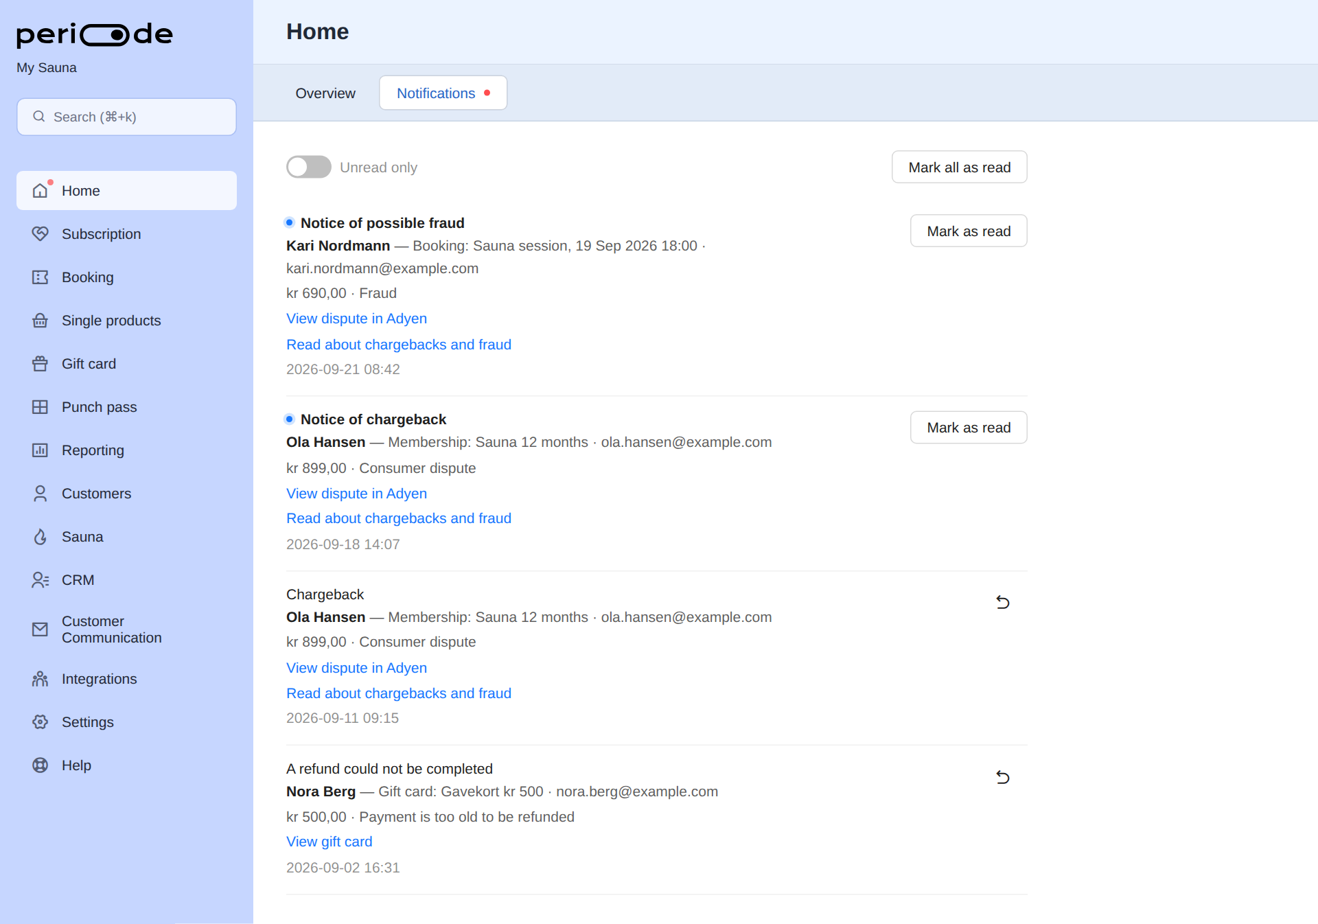Click the Periode logo

[95, 34]
